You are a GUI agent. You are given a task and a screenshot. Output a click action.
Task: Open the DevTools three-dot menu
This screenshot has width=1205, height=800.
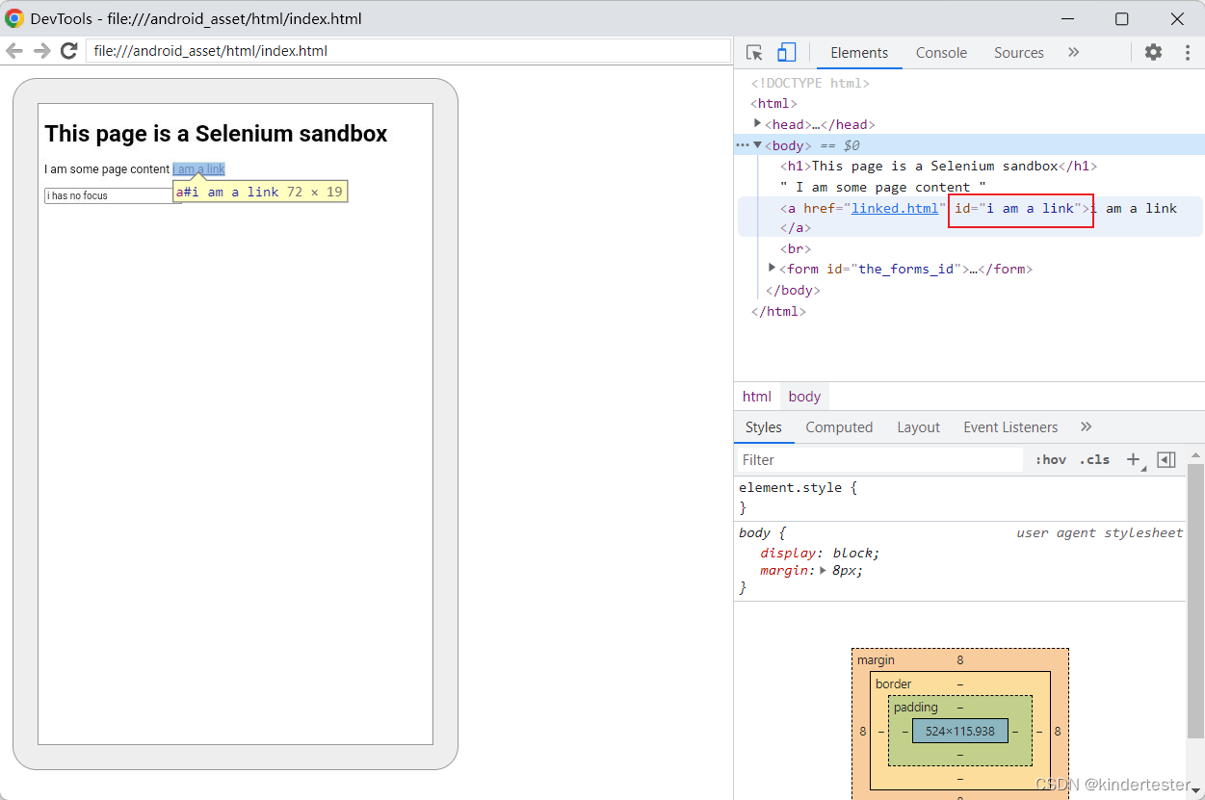[1188, 53]
